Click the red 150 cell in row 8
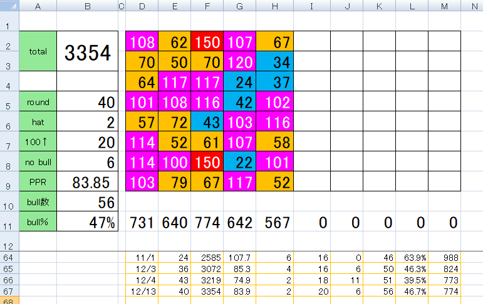 tap(207, 161)
